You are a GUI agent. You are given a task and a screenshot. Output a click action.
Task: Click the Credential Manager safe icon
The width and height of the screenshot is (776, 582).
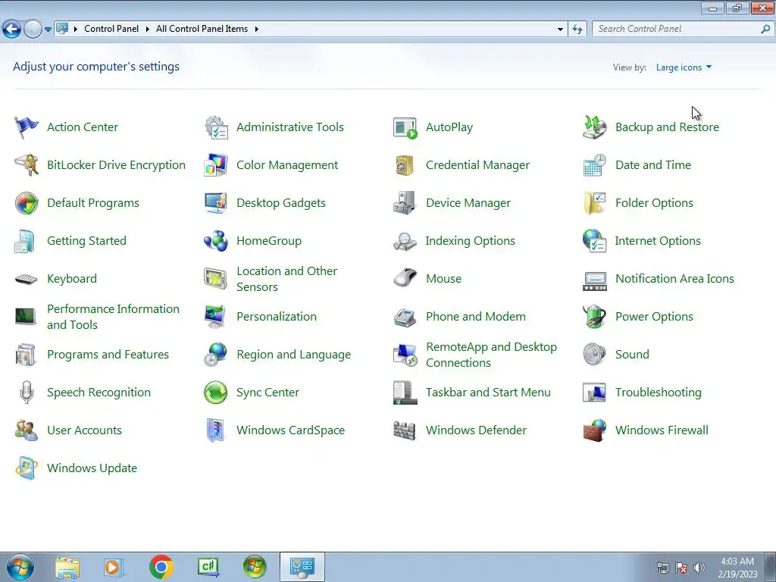[405, 165]
